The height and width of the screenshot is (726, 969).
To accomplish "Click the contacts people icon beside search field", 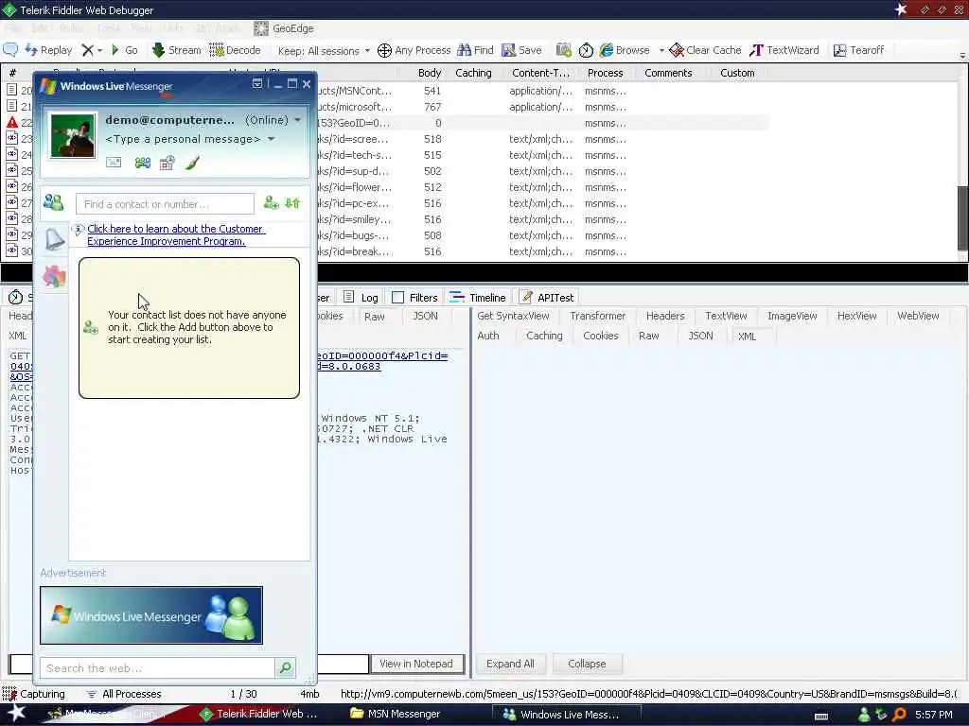I will (x=54, y=202).
